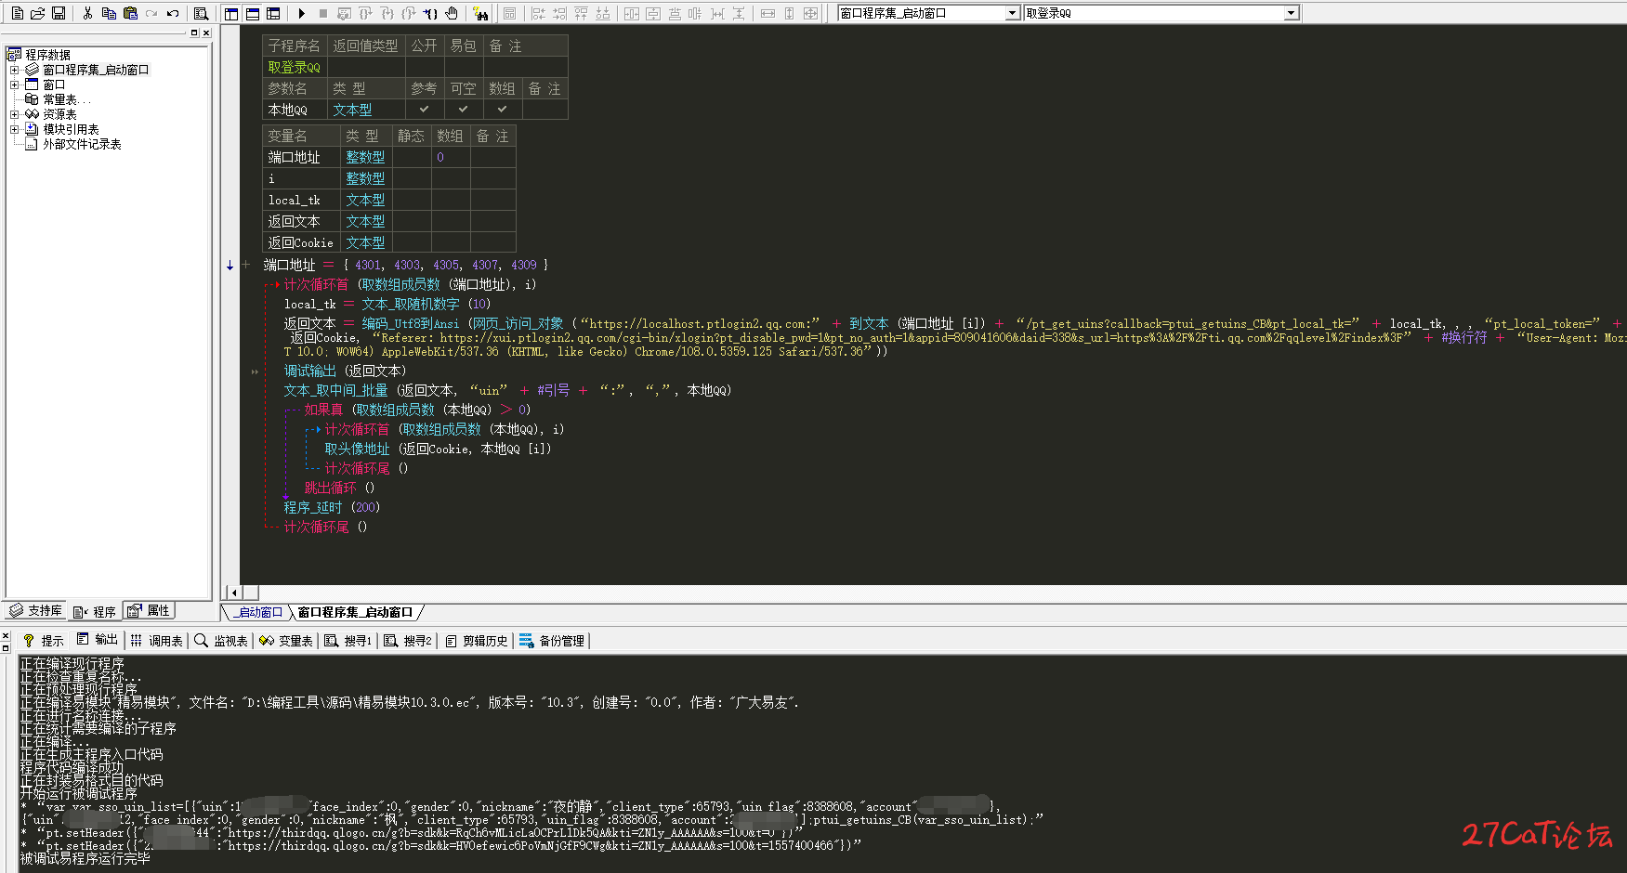Screen dimensions: 1627x873
Task: Select 外部文件记录表 in program tree
Action: pyautogui.click(x=82, y=144)
